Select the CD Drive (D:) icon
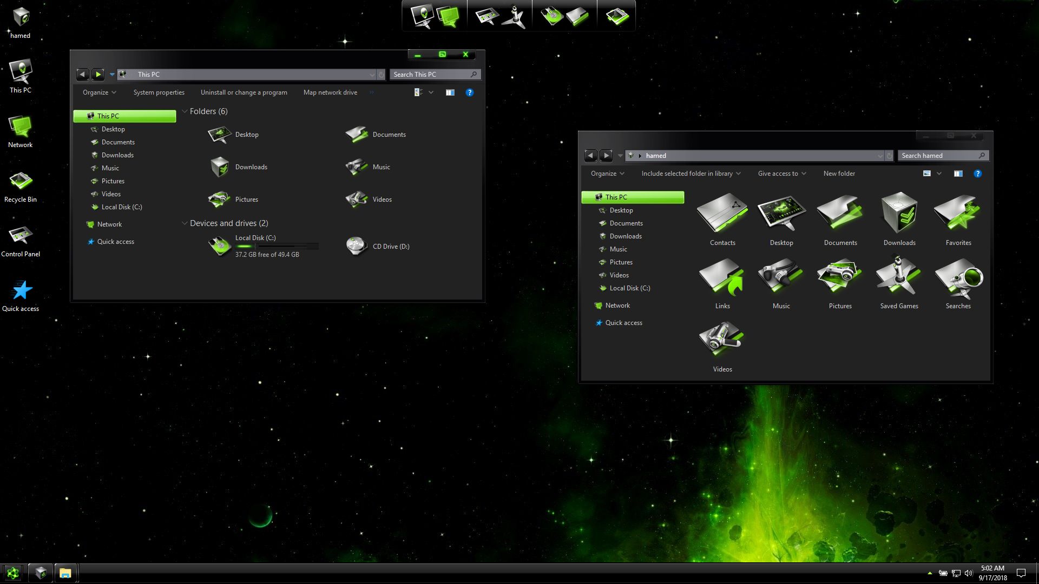 click(357, 246)
